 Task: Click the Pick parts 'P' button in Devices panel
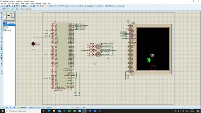click(x=4, y=23)
